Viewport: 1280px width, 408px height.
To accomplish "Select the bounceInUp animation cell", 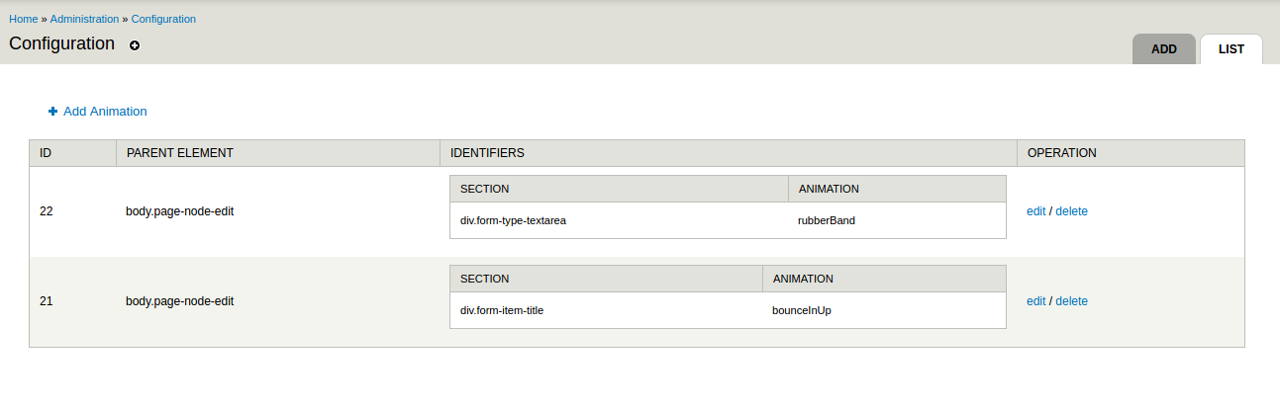I will pos(801,310).
